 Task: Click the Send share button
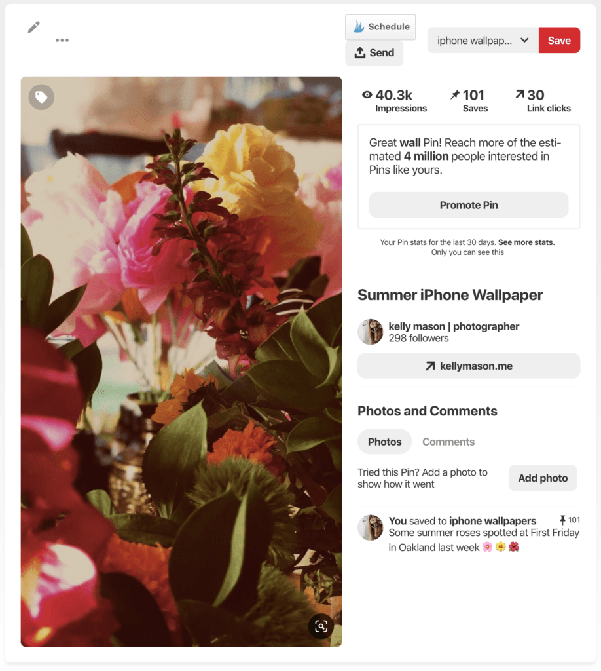(x=374, y=53)
